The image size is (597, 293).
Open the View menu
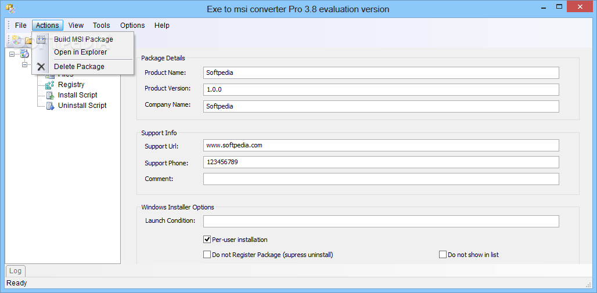pos(75,26)
